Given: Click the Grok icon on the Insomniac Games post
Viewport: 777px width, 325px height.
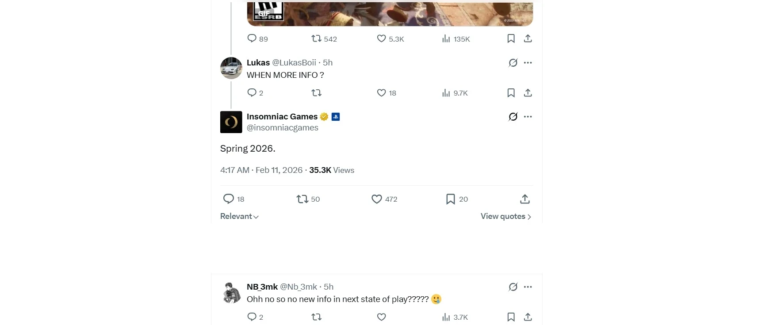Looking at the screenshot, I should (513, 117).
